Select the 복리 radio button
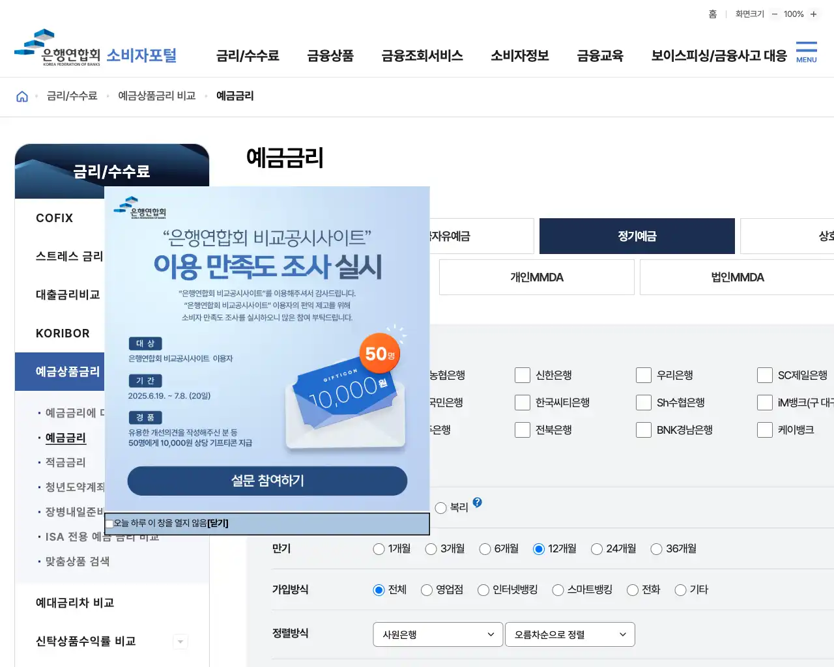 [x=440, y=508]
